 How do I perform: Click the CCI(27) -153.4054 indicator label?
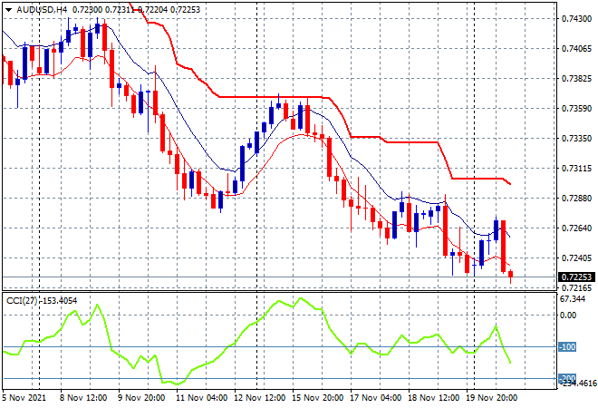pos(42,301)
